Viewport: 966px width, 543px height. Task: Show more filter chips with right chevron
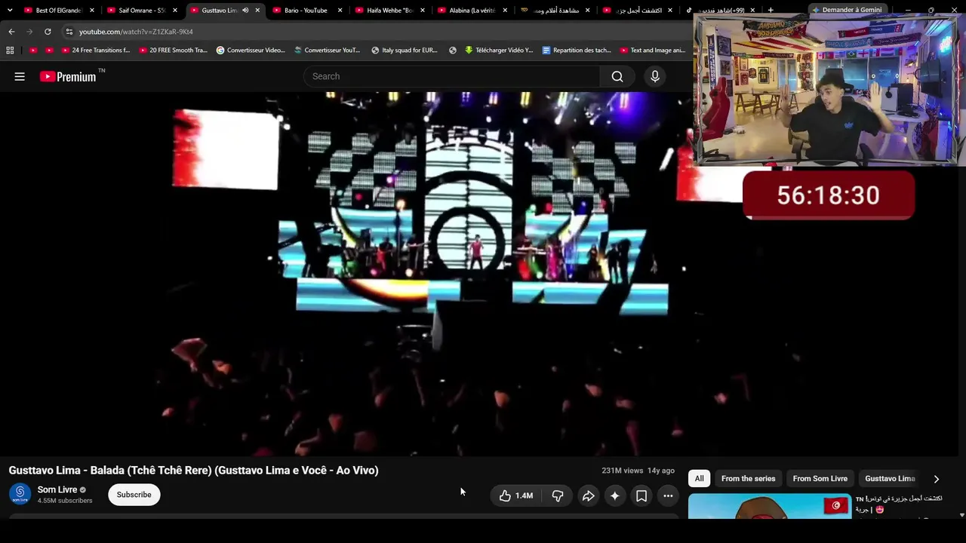click(937, 479)
